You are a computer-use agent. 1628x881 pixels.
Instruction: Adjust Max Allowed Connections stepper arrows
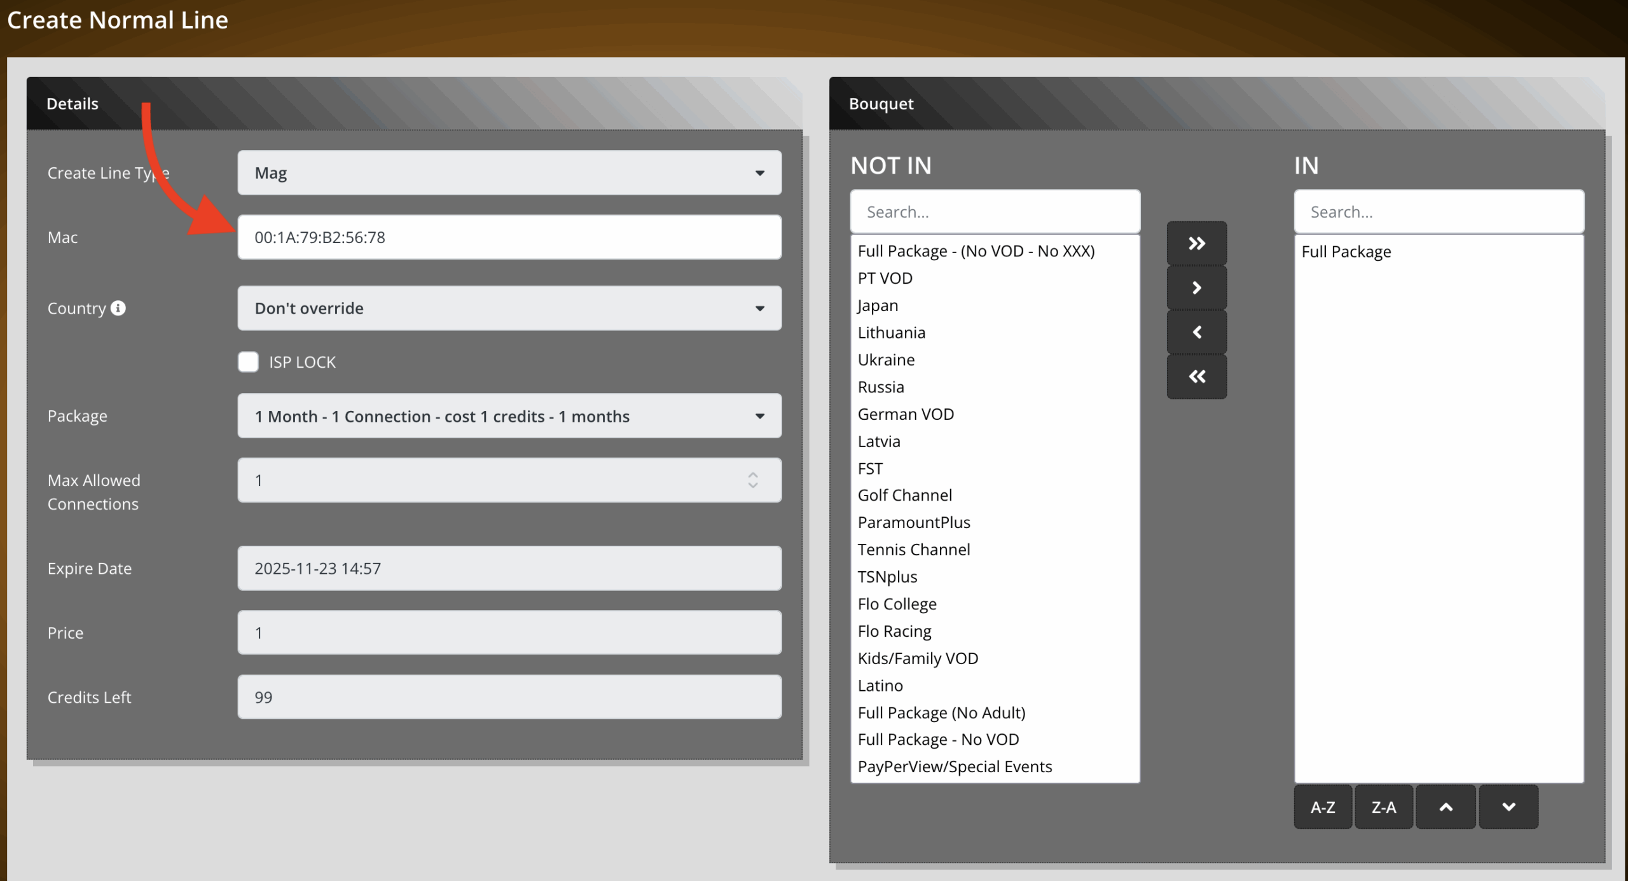(753, 480)
